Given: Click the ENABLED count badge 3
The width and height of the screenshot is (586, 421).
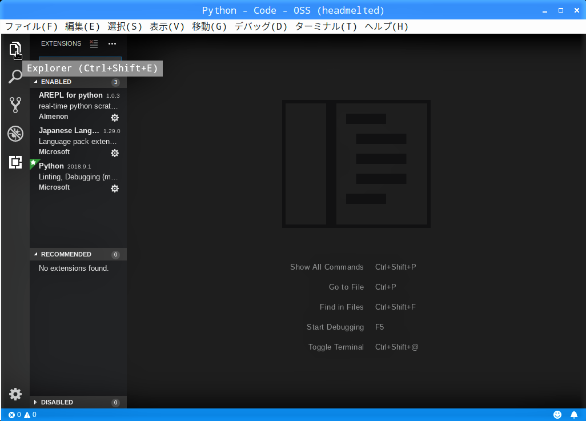Looking at the screenshot, I should (x=115, y=82).
